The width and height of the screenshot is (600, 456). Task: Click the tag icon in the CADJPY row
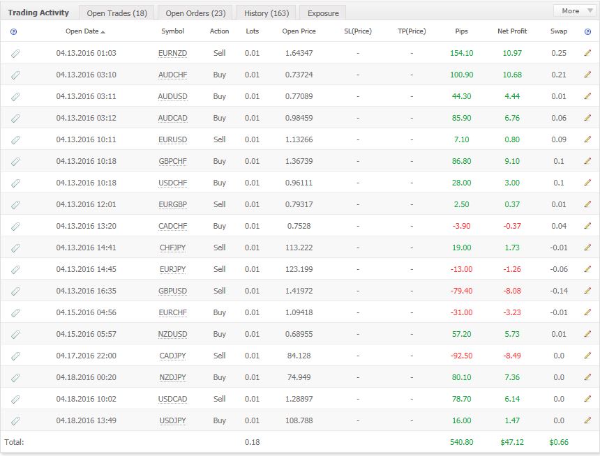pos(15,356)
